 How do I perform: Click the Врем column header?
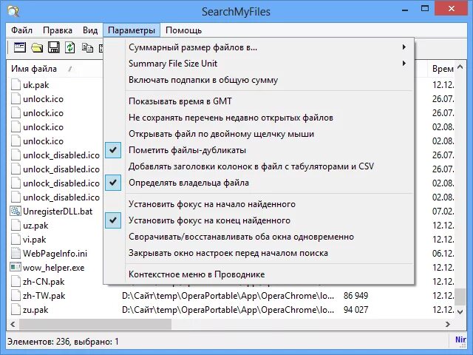click(443, 69)
